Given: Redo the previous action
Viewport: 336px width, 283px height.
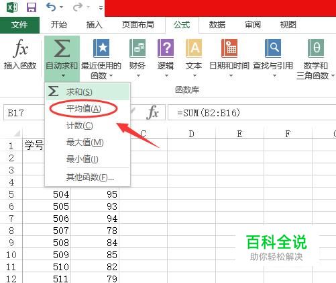Looking at the screenshot, I should click(78, 7).
